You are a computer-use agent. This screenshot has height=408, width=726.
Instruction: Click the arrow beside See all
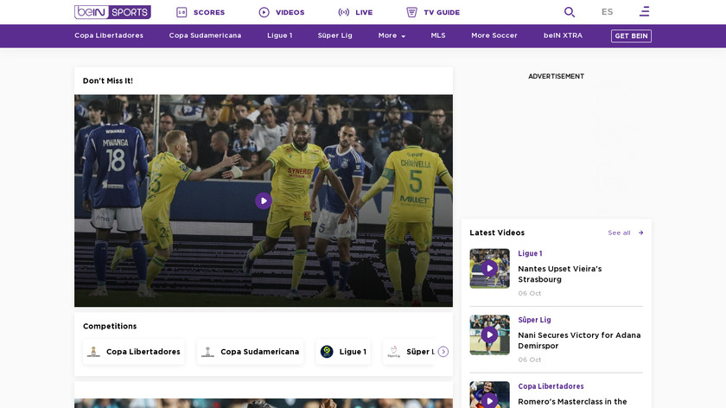coord(640,233)
